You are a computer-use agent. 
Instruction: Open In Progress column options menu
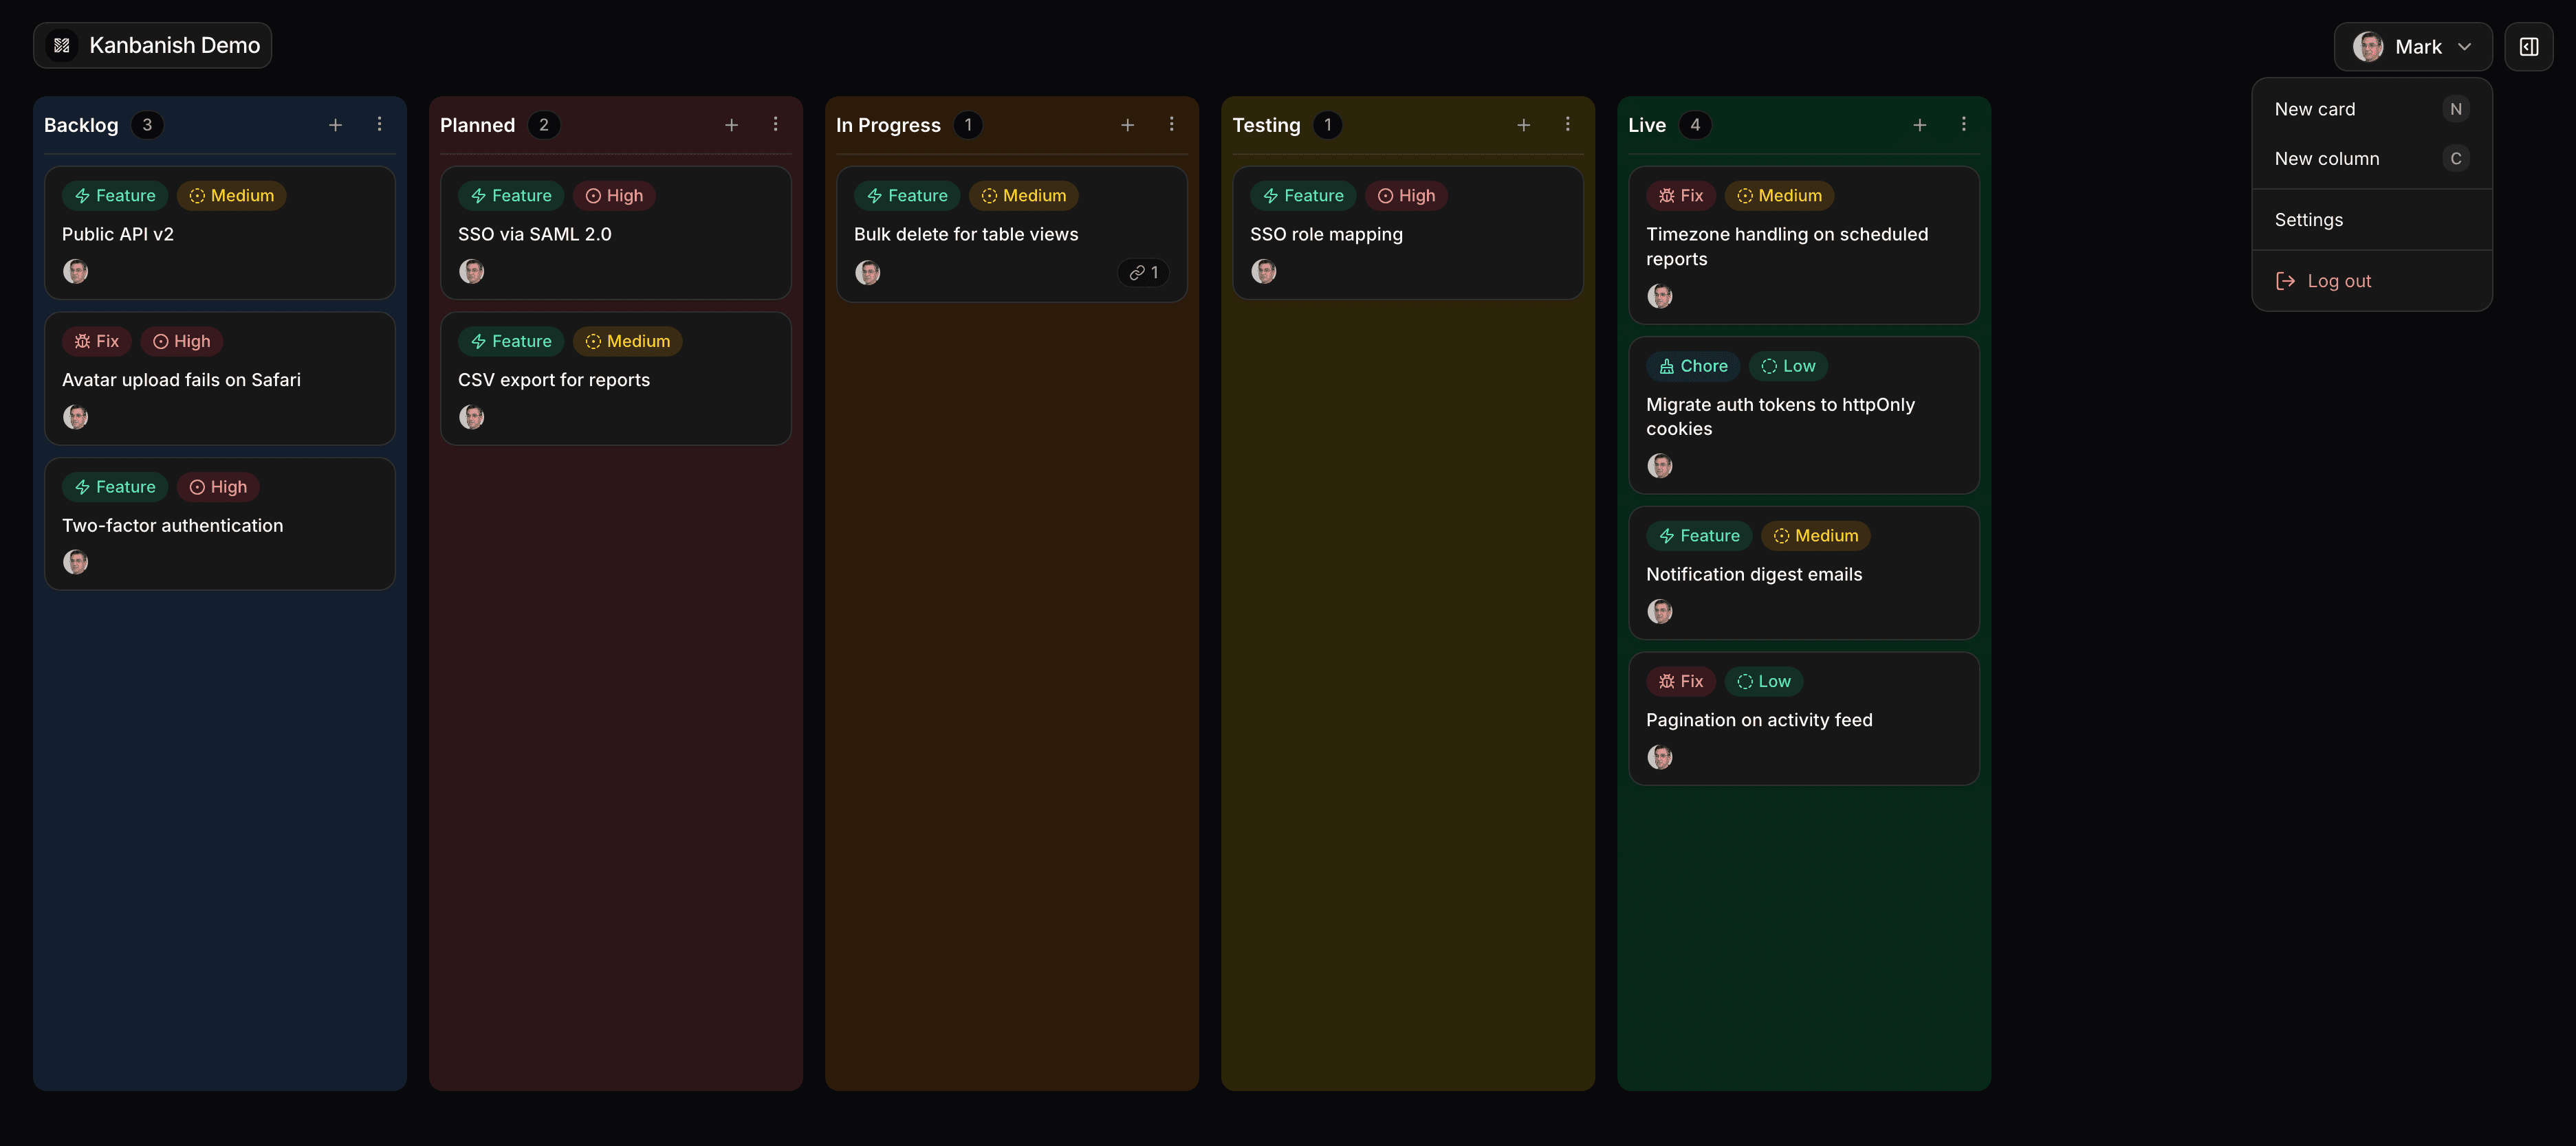(1171, 125)
